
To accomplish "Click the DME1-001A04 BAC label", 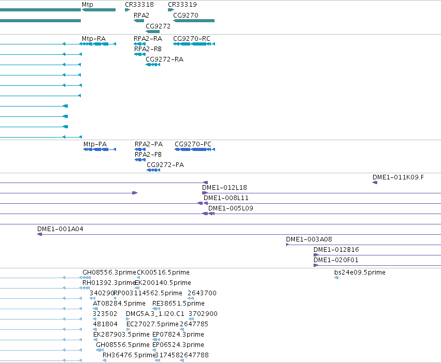I will click(x=60, y=230).
